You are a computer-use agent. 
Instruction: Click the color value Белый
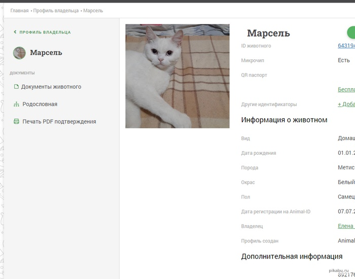pyautogui.click(x=346, y=182)
